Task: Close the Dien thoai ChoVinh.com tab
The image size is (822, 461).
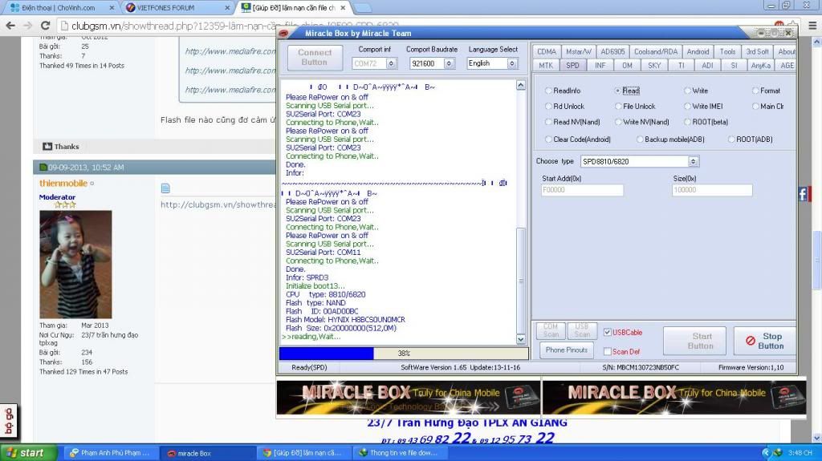Action: click(x=112, y=8)
